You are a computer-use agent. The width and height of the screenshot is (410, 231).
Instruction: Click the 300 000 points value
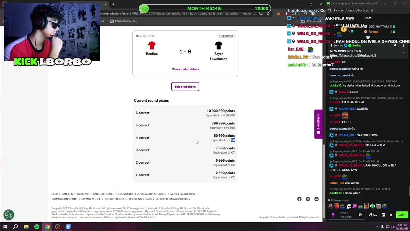223,124
